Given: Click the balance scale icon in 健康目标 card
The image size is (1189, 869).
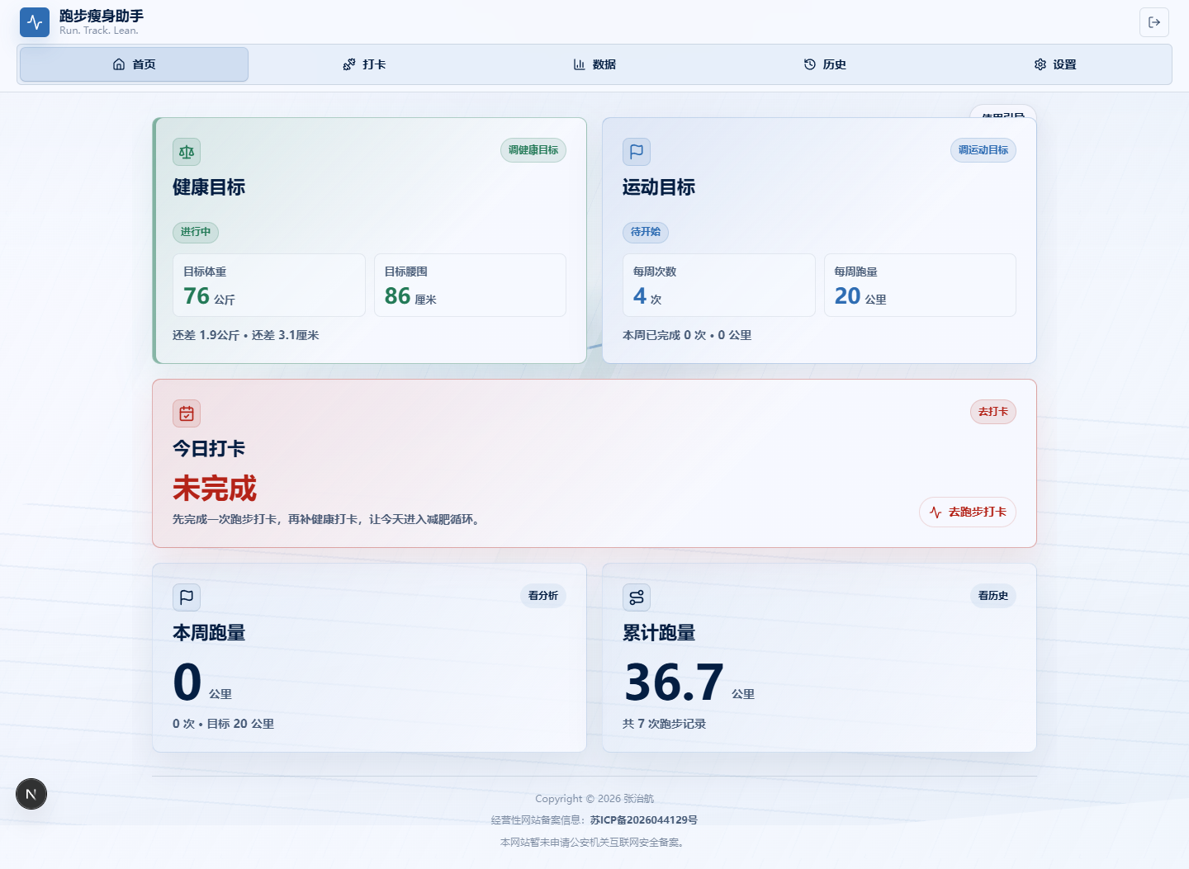Looking at the screenshot, I should click(187, 152).
